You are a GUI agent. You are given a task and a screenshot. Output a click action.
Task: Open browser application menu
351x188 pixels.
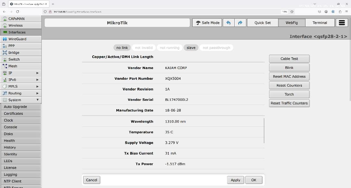pyautogui.click(x=346, y=12)
